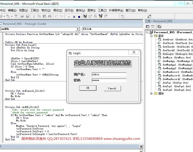Image resolution: width=193 pixels, height=152 pixels.
Task: Open the 调试(D) menu
Action: coord(58,10)
